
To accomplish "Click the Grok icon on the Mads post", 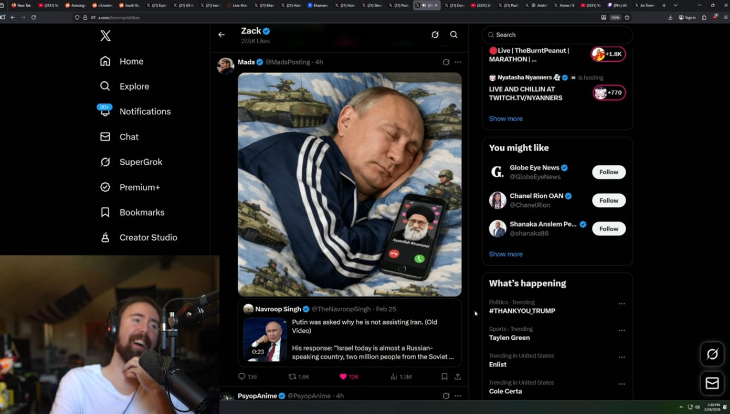I will tap(446, 62).
